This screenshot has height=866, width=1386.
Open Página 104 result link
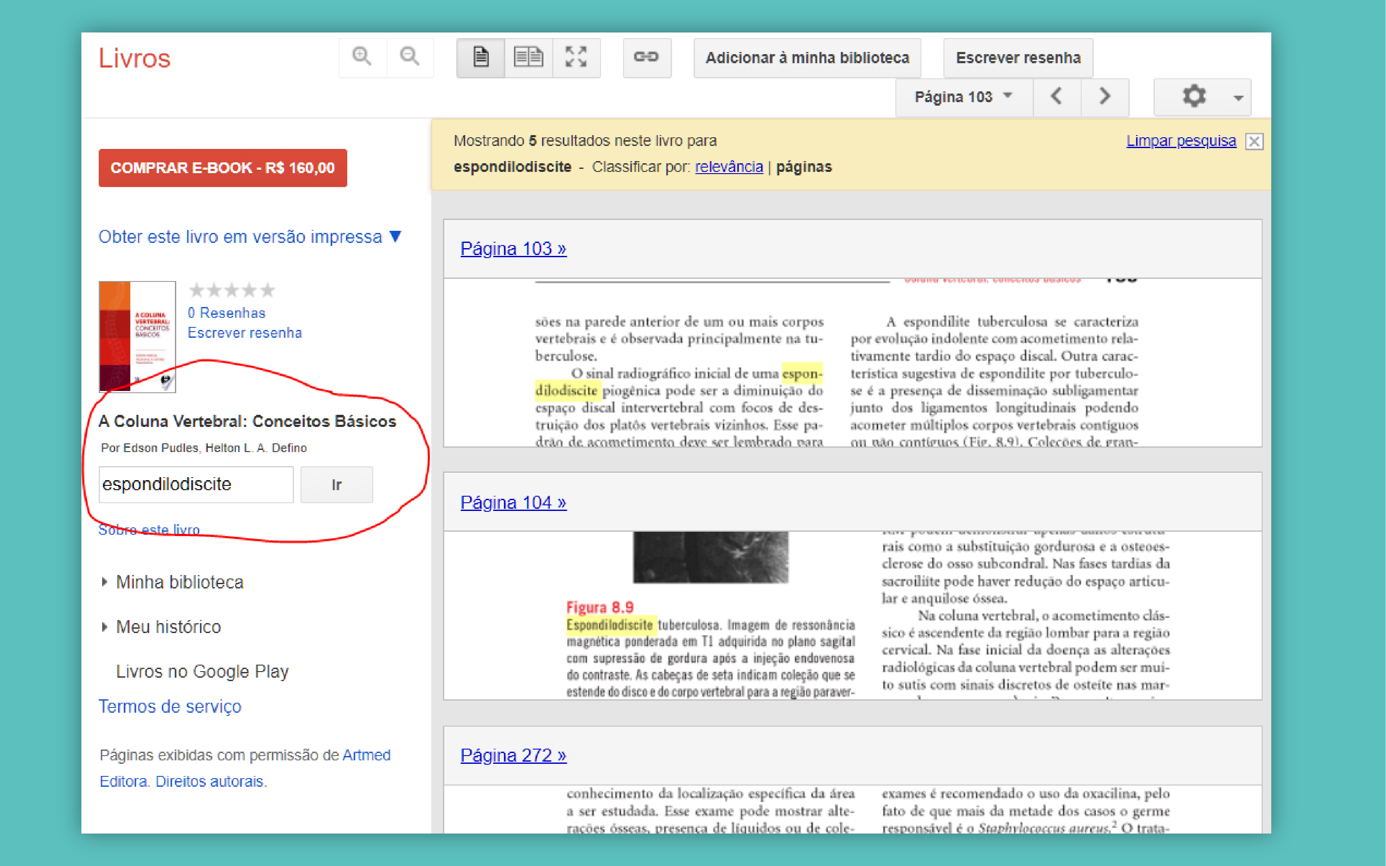513,502
